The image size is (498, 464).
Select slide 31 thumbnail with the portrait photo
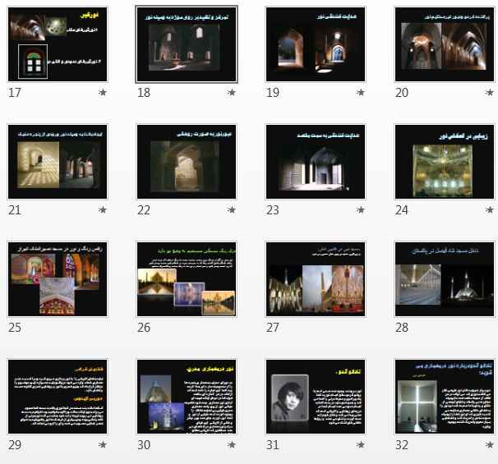[x=316, y=397]
